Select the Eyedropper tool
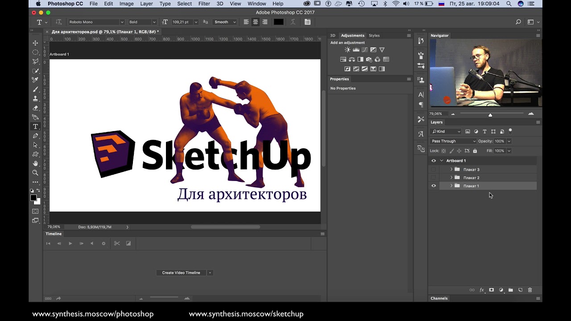 tap(35, 80)
